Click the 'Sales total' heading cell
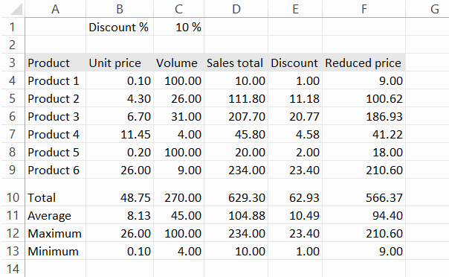The width and height of the screenshot is (449, 277). 236,63
